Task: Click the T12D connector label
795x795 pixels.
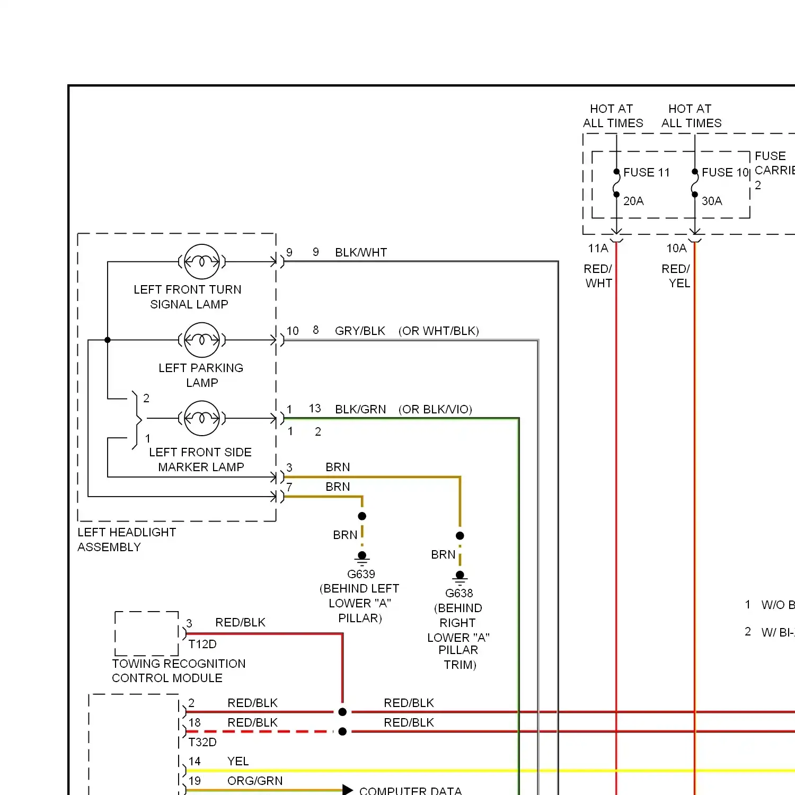Action: [x=202, y=644]
